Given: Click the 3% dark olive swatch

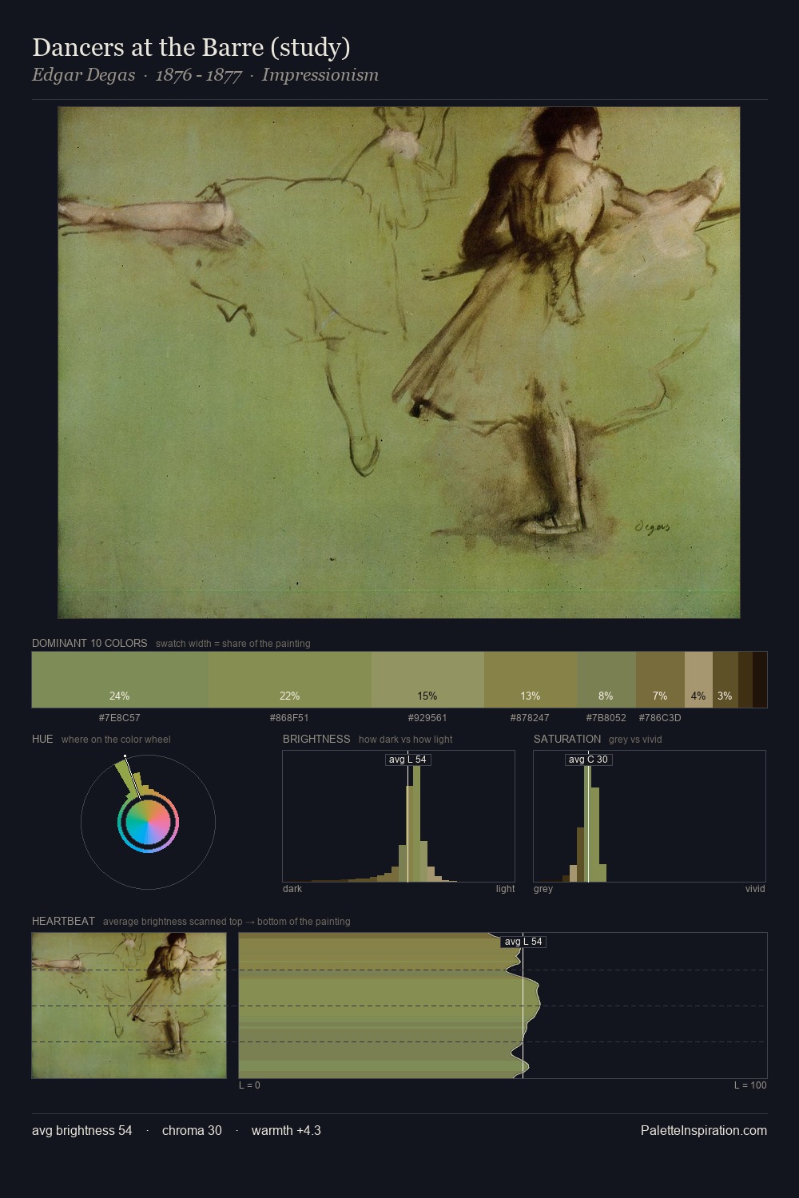Looking at the screenshot, I should coord(725,680).
